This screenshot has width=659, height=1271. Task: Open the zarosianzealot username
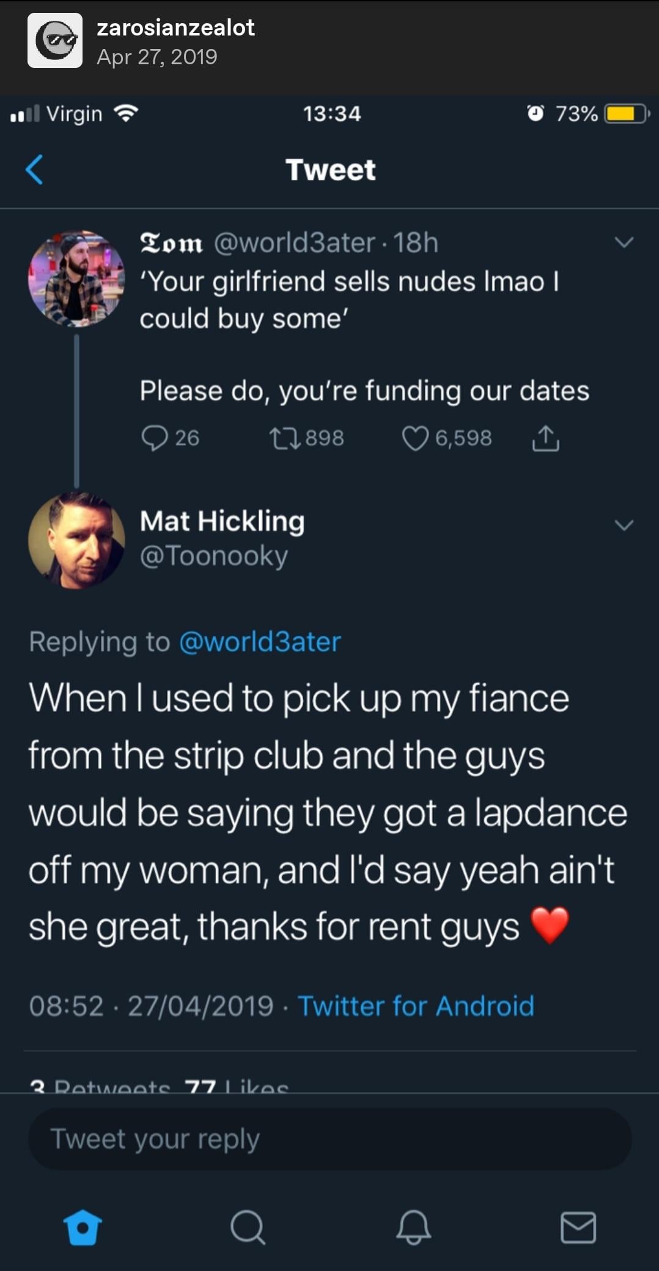175,28
